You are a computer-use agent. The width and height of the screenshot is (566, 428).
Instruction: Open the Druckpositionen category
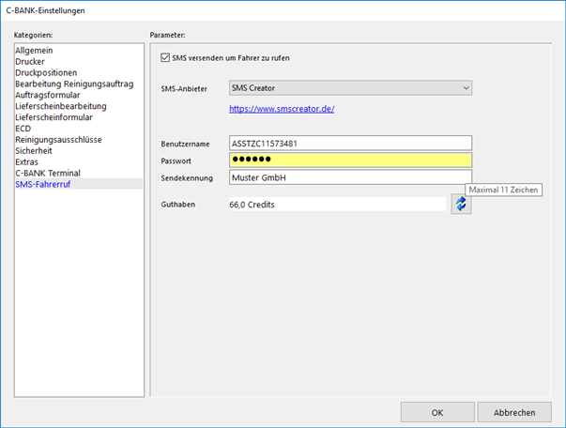46,72
